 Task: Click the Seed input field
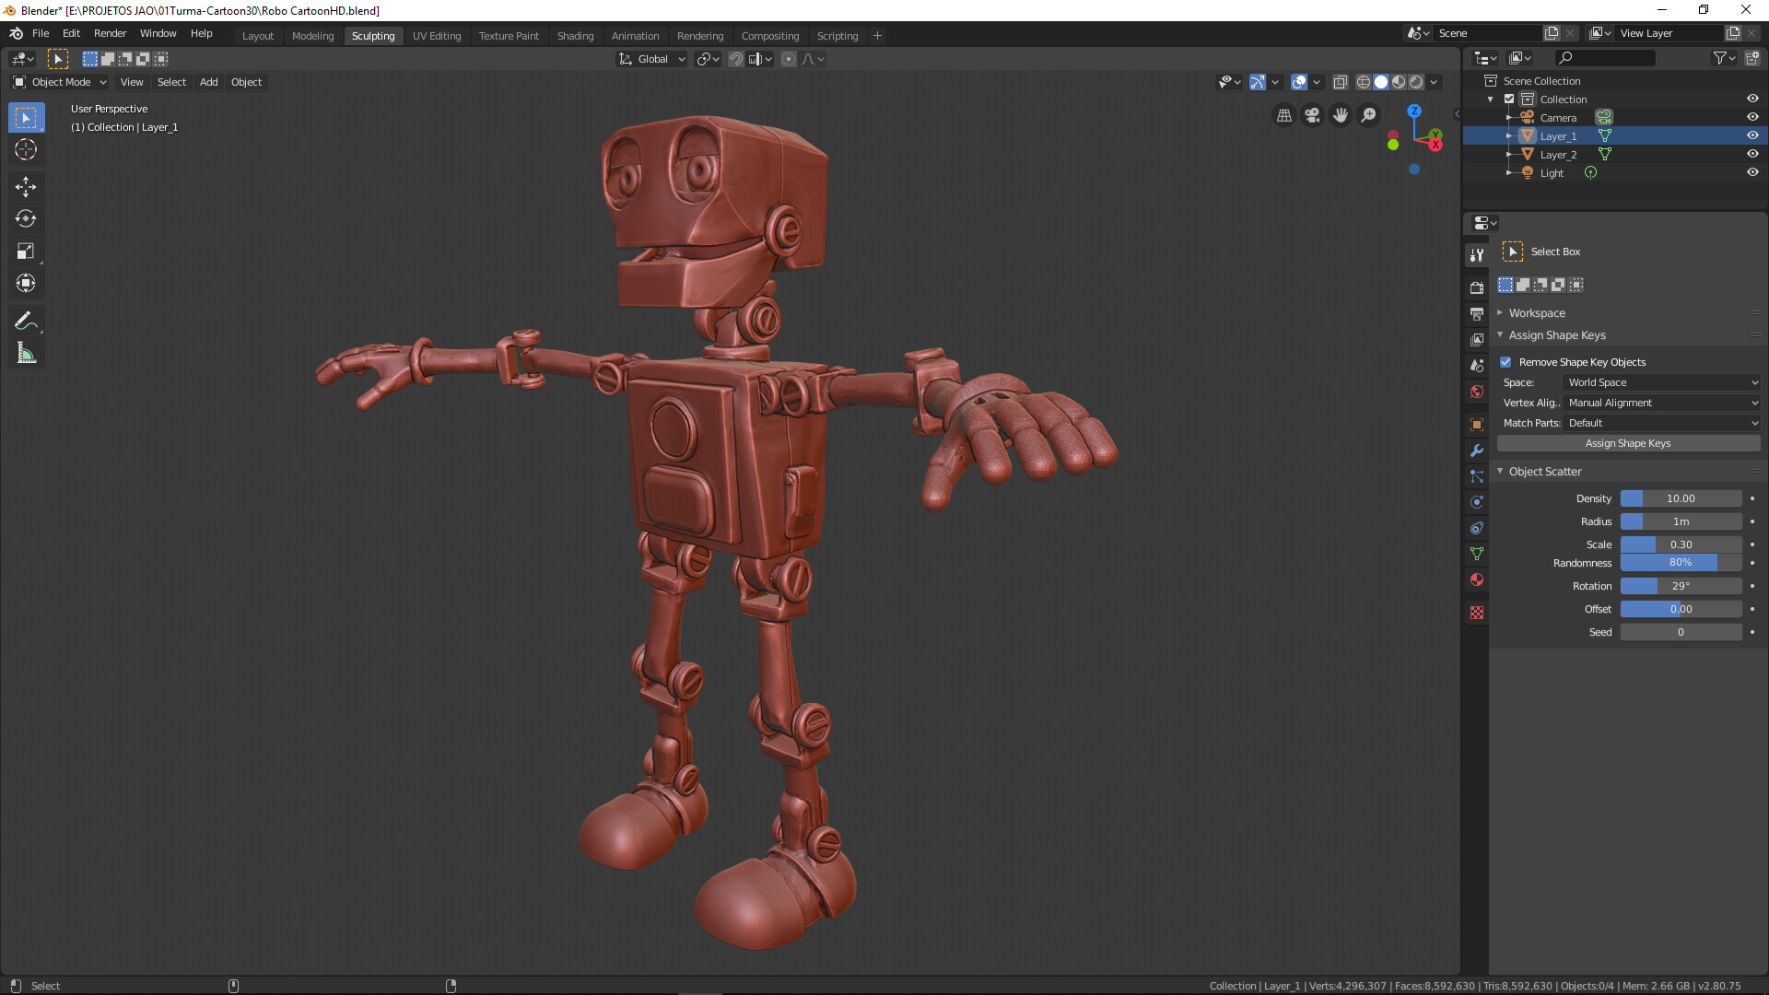[1681, 631]
